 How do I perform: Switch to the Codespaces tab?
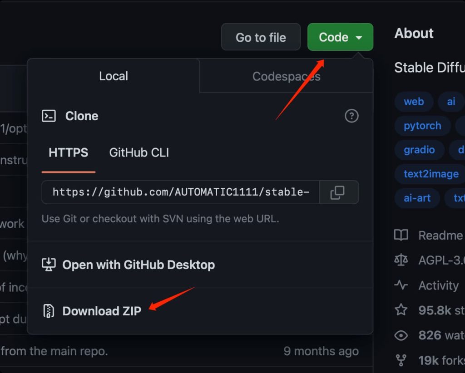pos(286,76)
